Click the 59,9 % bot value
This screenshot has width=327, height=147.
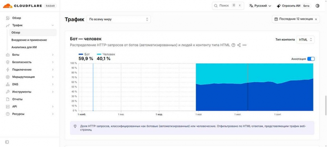point(86,59)
